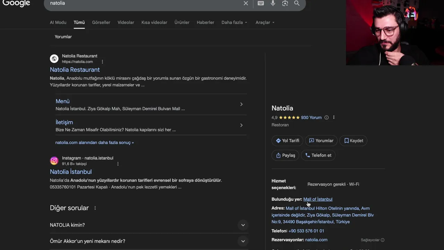The image size is (444, 250).
Task: Open the on-screen keyboard icon
Action: click(x=261, y=3)
